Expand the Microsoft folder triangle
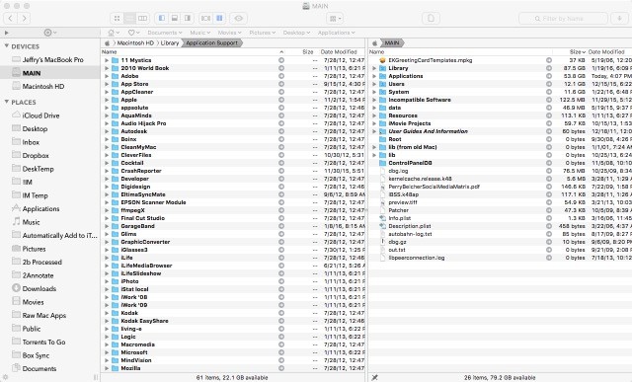Screen dimensions: 632x382 [x=107, y=352]
